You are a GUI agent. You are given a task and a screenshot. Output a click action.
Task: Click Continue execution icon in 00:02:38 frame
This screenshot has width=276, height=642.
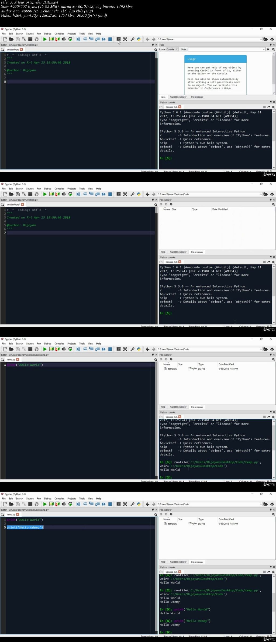point(103,349)
